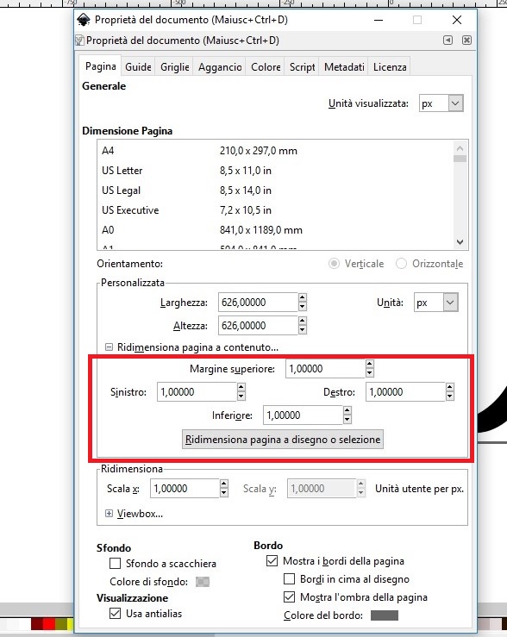
Task: Pick the A0 page size
Action: [x=274, y=230]
